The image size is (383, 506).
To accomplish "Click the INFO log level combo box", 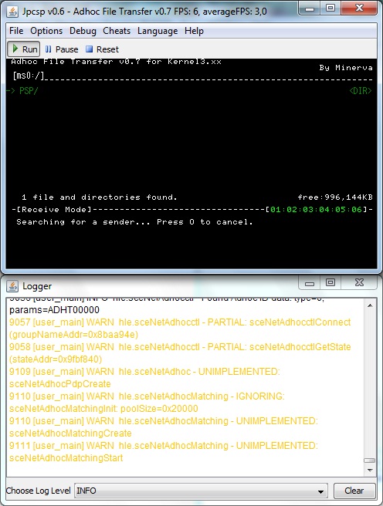I will coord(201,491).
